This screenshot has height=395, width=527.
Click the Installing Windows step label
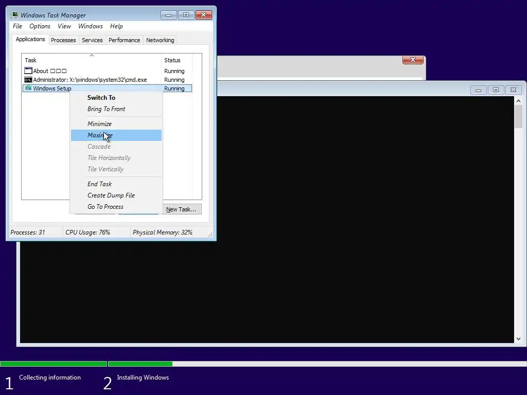pyautogui.click(x=143, y=378)
